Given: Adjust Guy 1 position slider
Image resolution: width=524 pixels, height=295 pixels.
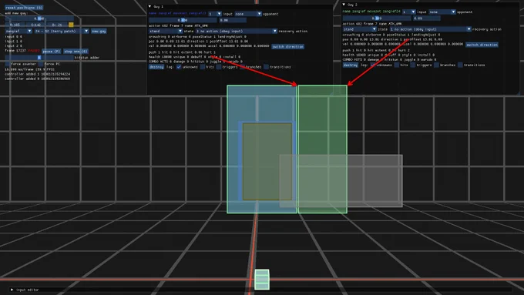Looking at the screenshot, I should pyautogui.click(x=183, y=20).
